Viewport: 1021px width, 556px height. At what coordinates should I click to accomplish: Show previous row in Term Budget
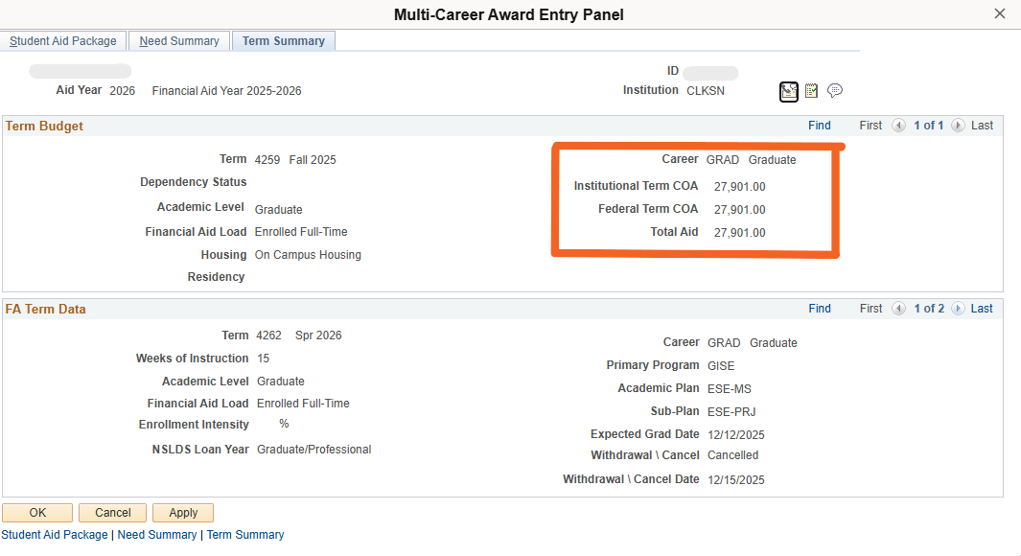tap(898, 126)
